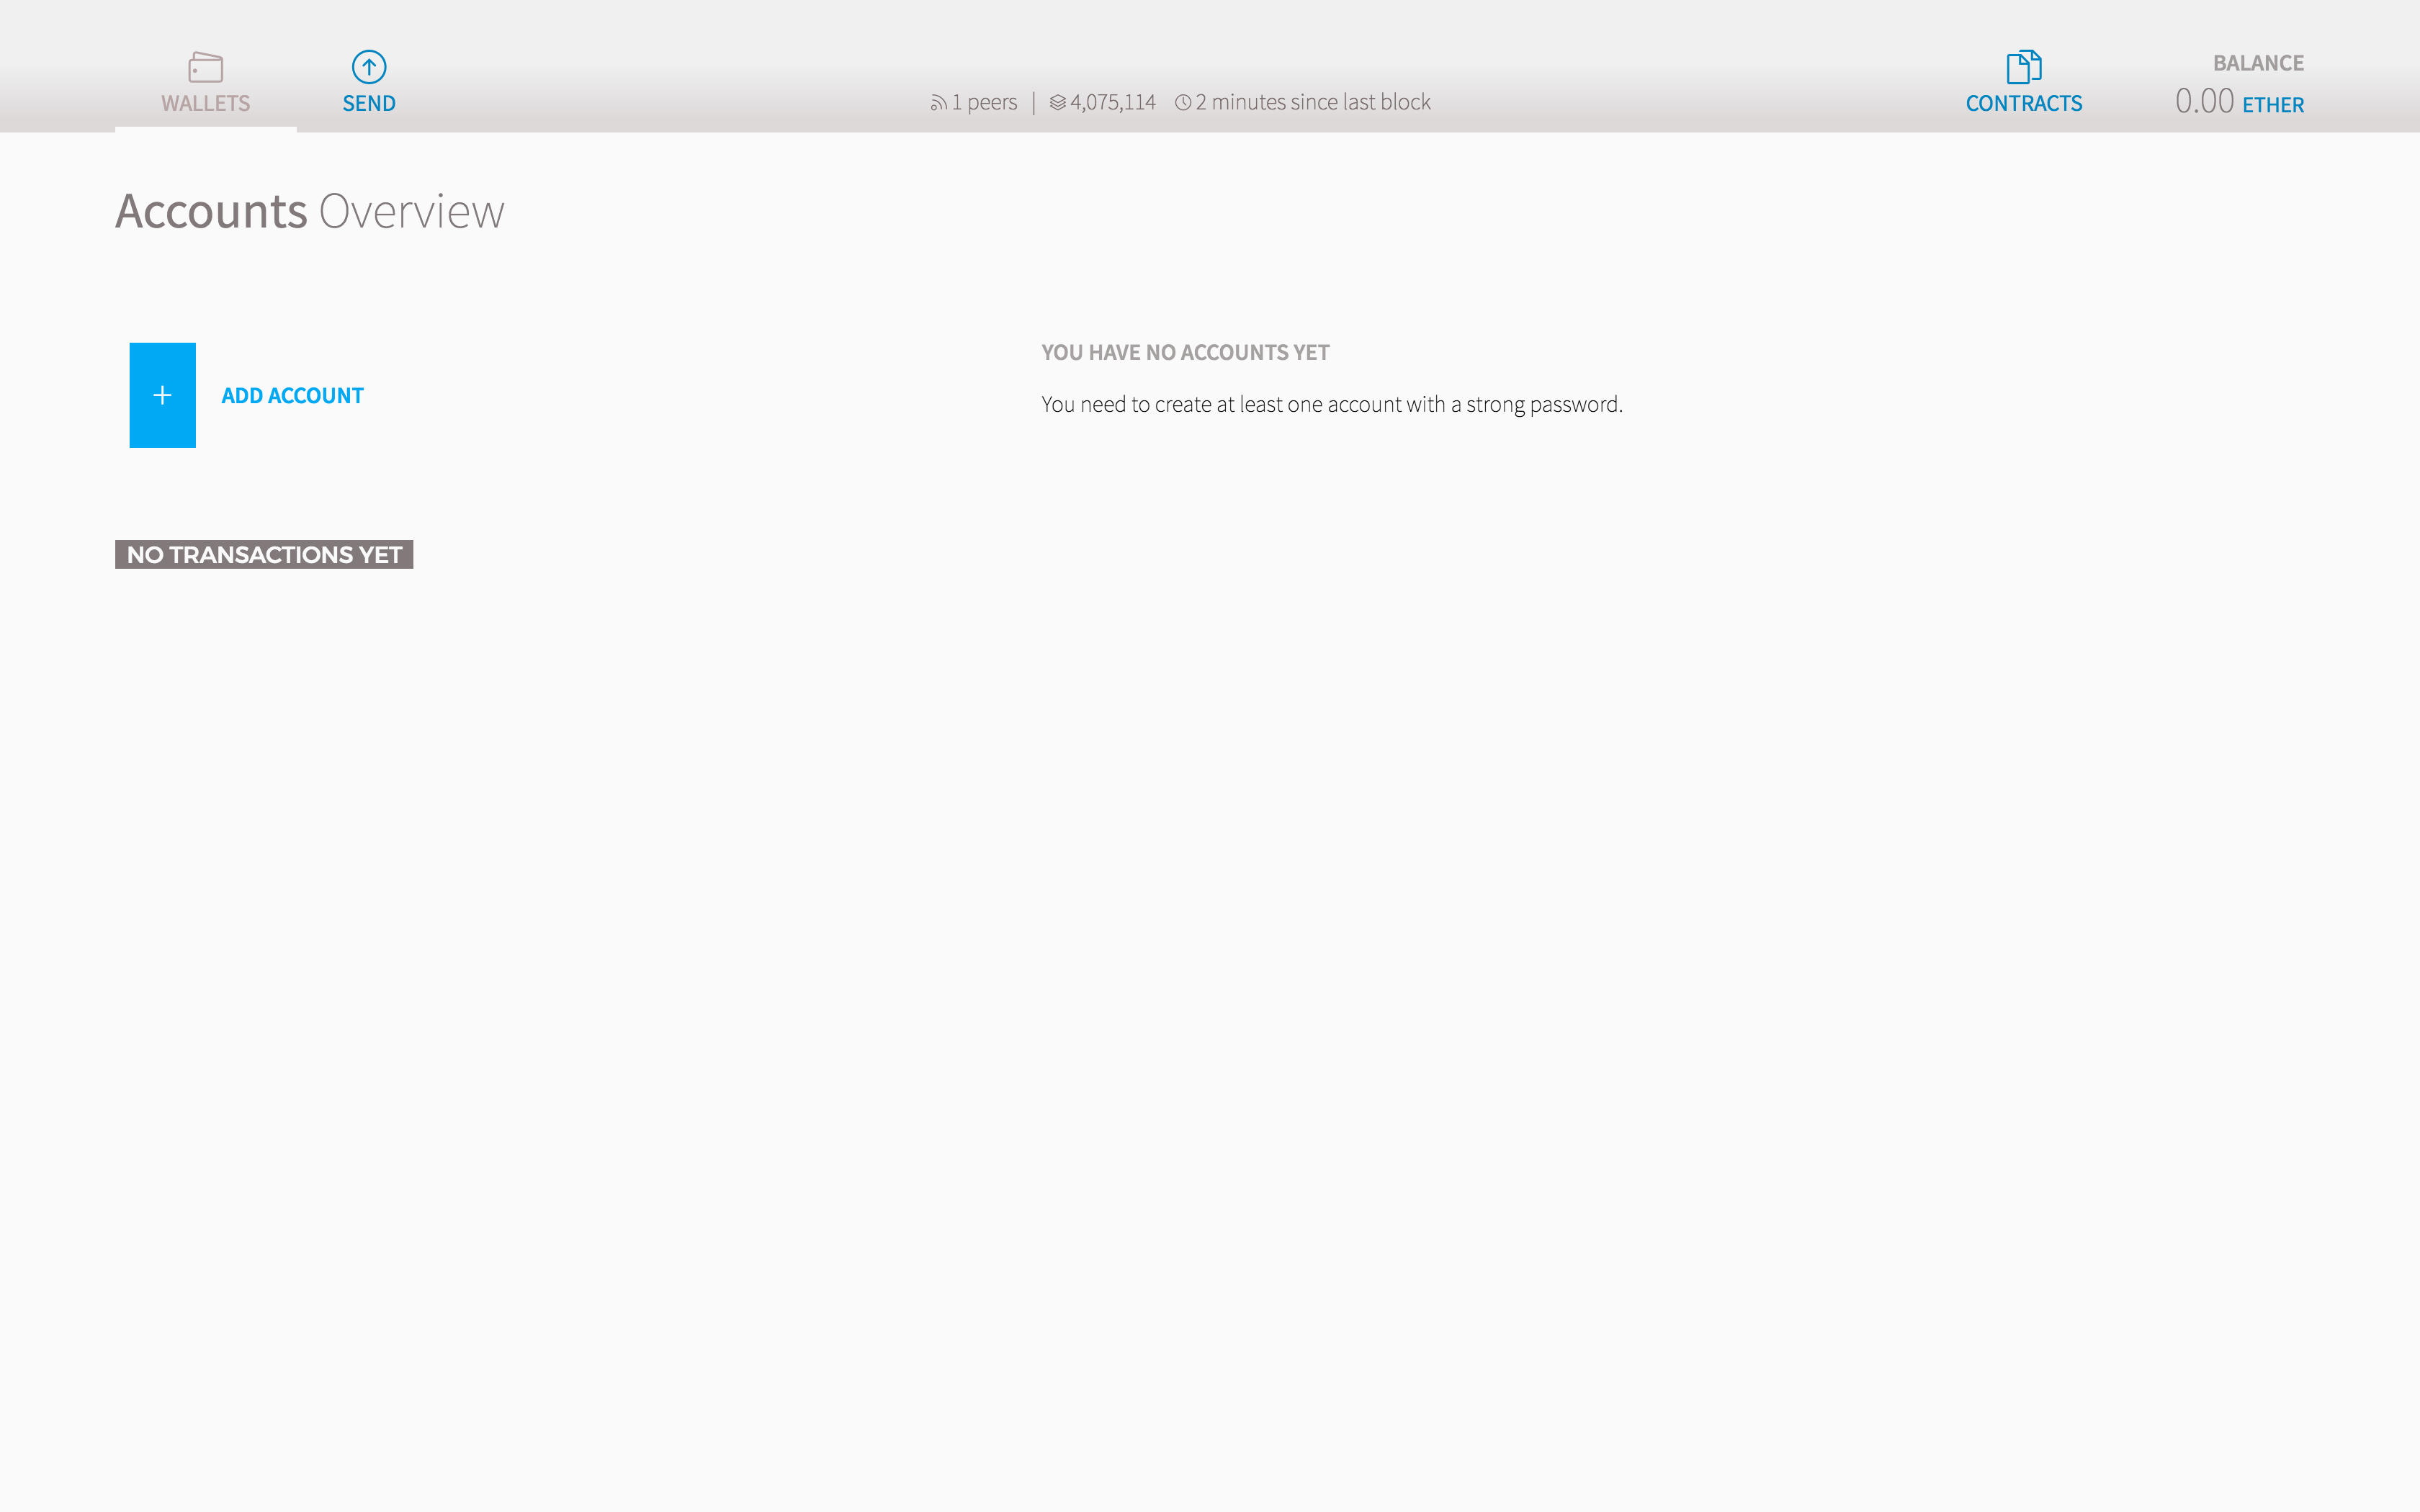Open the WALLETS tab label
The height and width of the screenshot is (1512, 2420).
click(205, 104)
